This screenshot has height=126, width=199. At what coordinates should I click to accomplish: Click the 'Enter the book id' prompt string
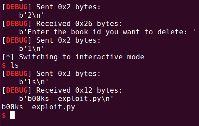click(x=107, y=32)
